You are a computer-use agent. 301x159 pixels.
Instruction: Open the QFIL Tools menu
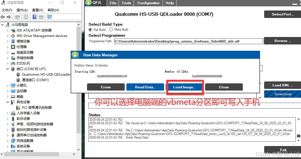click(x=126, y=3)
